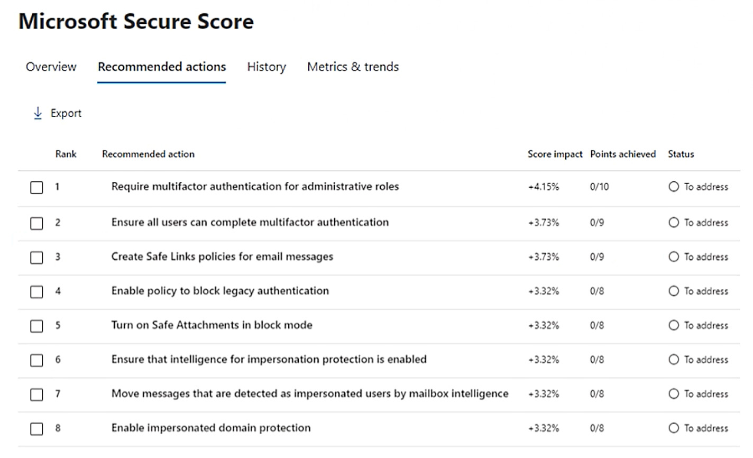Sort by the Score impact column header
Screen dimensions: 753x458
pos(555,154)
